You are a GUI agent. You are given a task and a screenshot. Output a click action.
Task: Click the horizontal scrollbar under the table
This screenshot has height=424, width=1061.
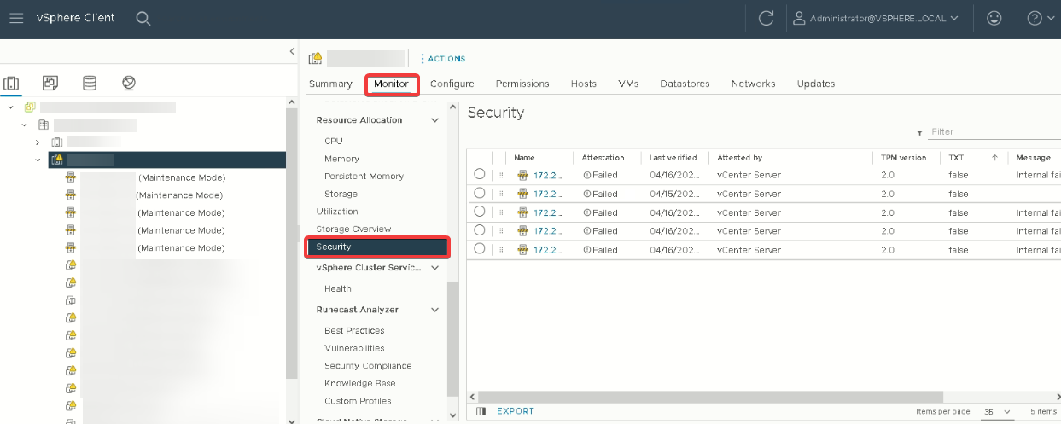coord(710,397)
